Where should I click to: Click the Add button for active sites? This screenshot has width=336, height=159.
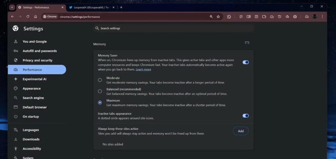(x=241, y=131)
